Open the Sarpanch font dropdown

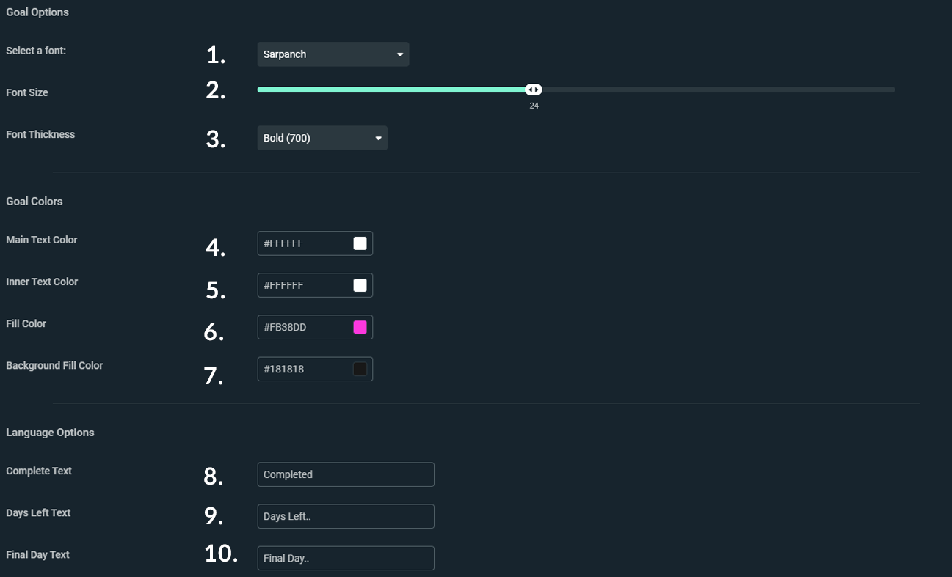click(333, 54)
